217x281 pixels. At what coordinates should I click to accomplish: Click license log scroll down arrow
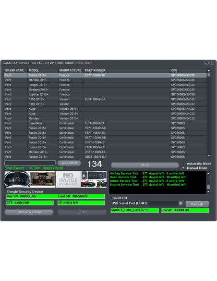click(x=208, y=192)
